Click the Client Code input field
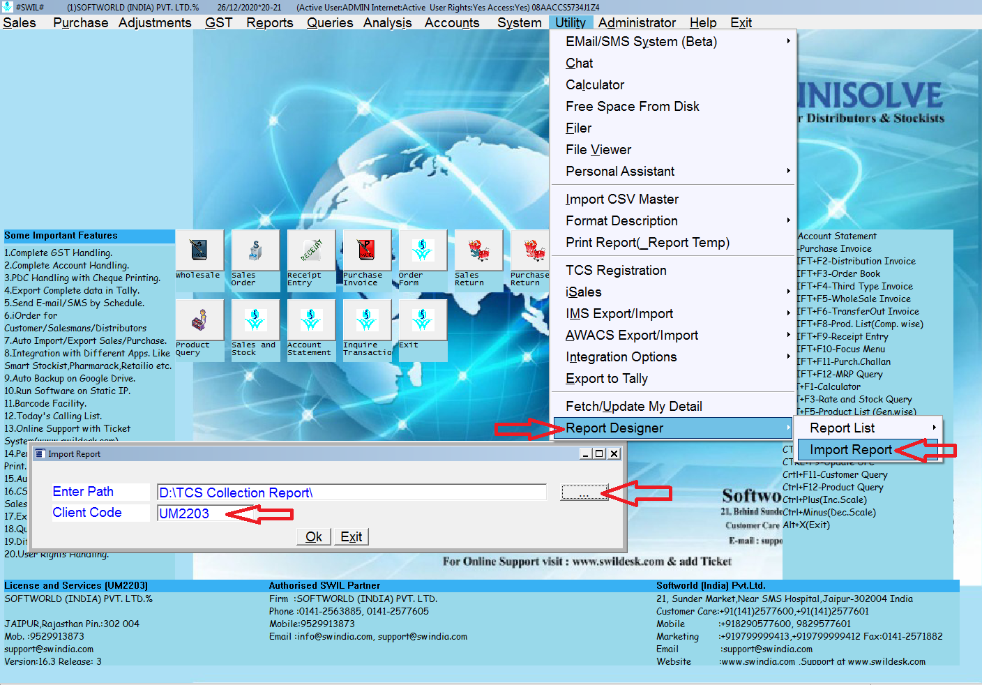Screen dimensions: 982x685 click(x=188, y=514)
